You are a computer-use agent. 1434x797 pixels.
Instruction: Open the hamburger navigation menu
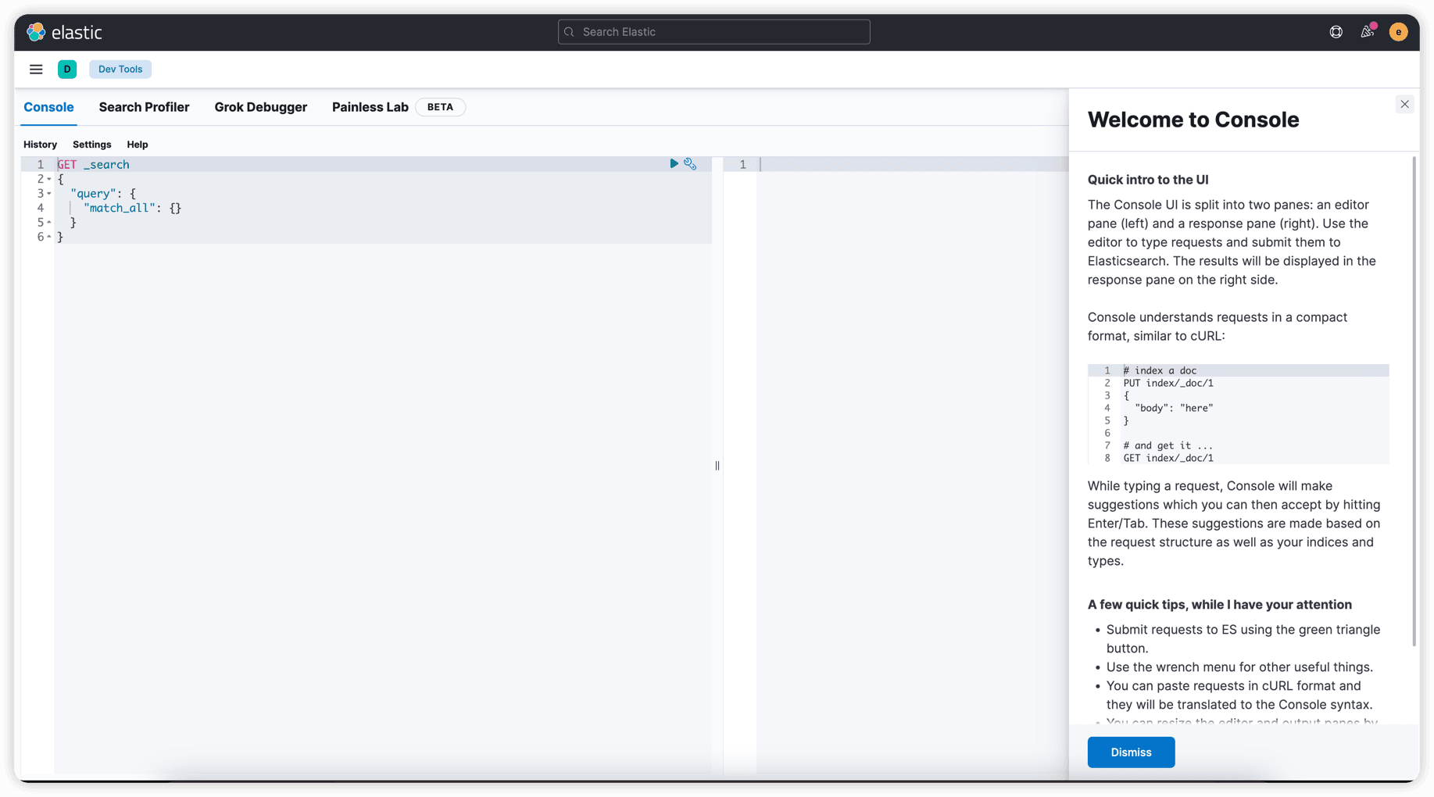(x=36, y=70)
